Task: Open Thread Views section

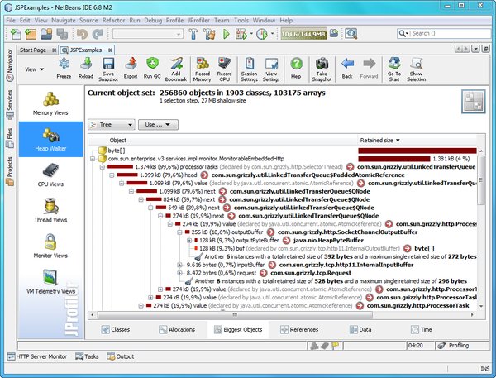Action: tap(50, 211)
